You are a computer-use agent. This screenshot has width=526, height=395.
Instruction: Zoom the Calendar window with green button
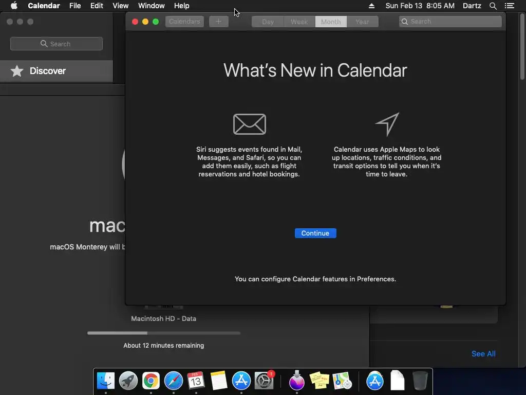coord(156,22)
